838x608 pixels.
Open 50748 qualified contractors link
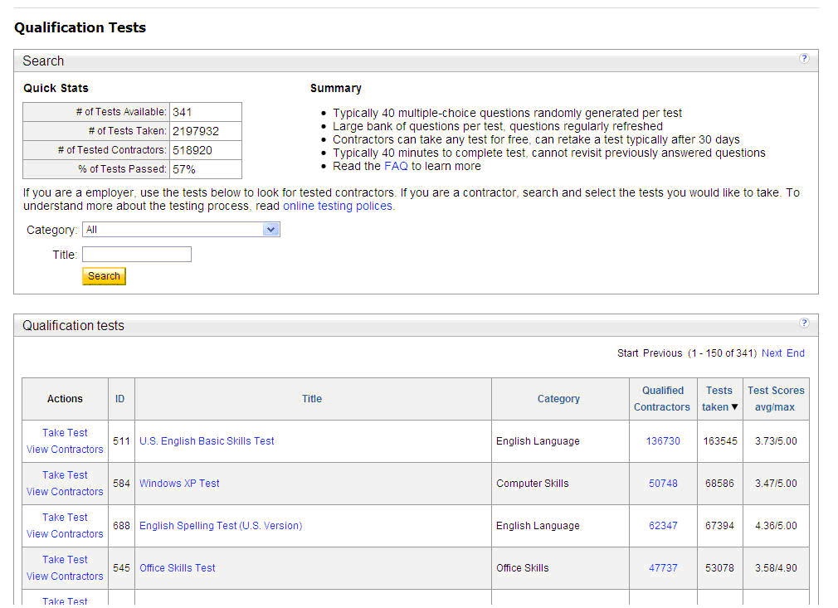point(663,483)
